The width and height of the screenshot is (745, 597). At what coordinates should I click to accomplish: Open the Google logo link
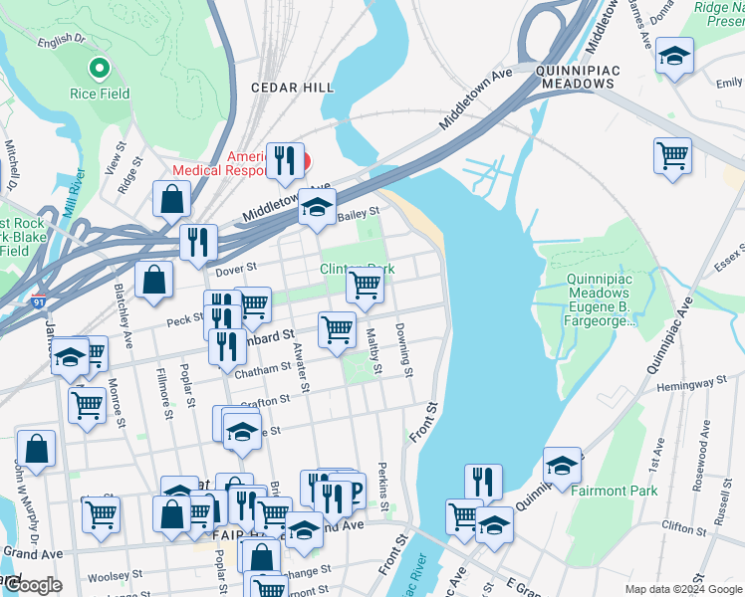point(31,585)
